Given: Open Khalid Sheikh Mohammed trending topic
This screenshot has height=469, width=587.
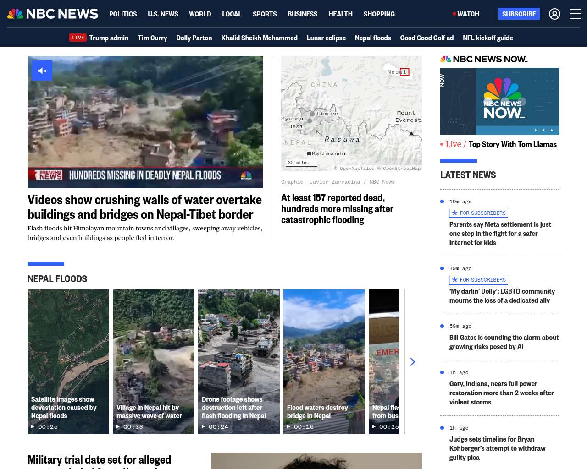Looking at the screenshot, I should (x=259, y=38).
